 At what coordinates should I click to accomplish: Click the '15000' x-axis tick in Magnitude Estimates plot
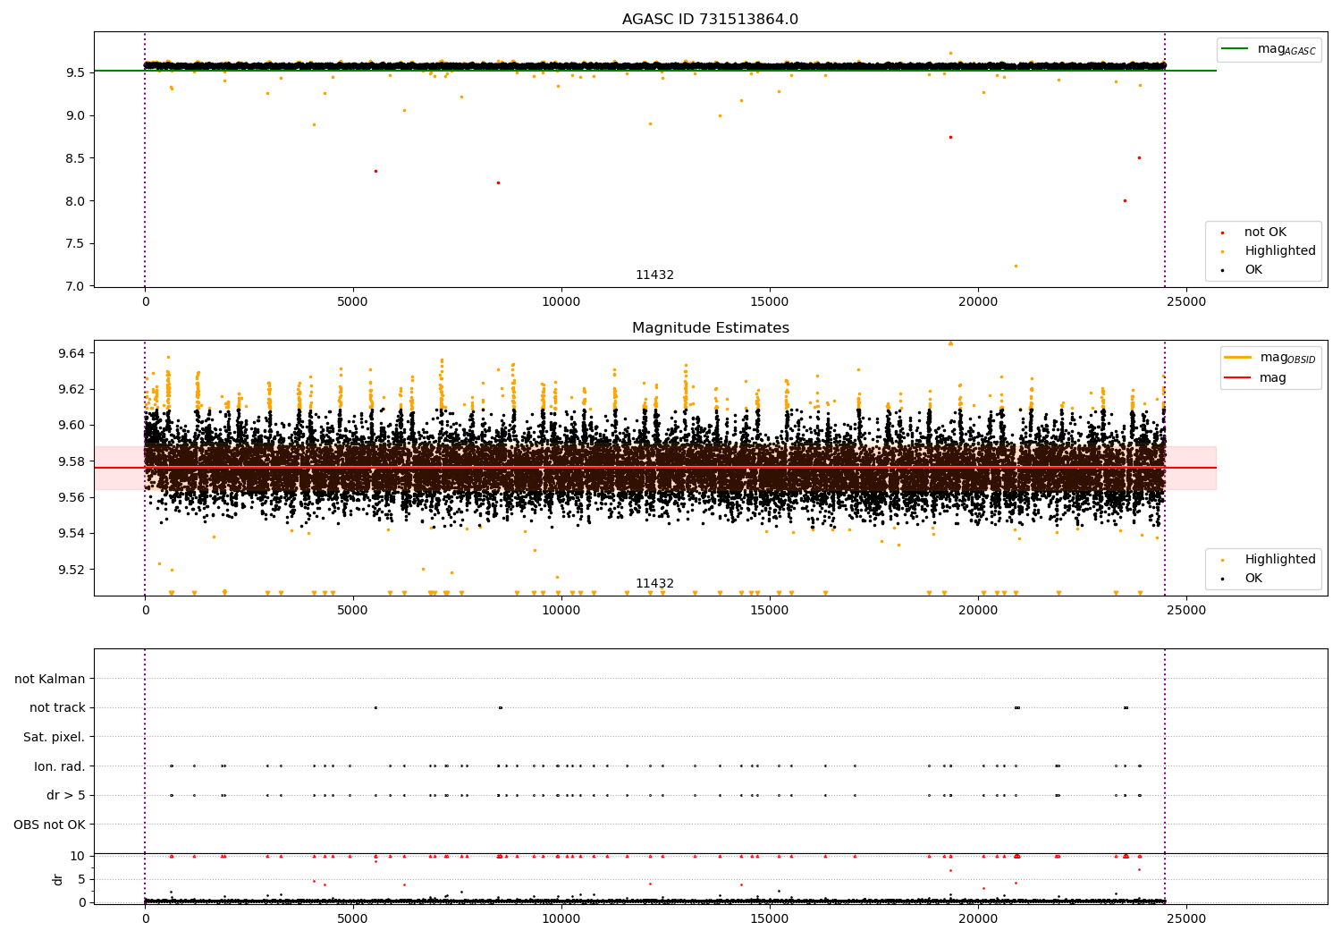tap(770, 611)
